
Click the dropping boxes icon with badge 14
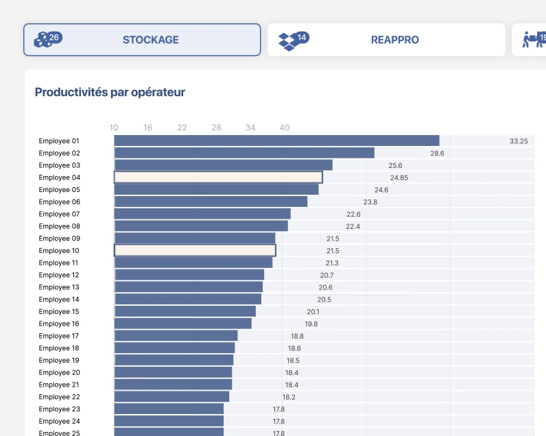(x=294, y=41)
